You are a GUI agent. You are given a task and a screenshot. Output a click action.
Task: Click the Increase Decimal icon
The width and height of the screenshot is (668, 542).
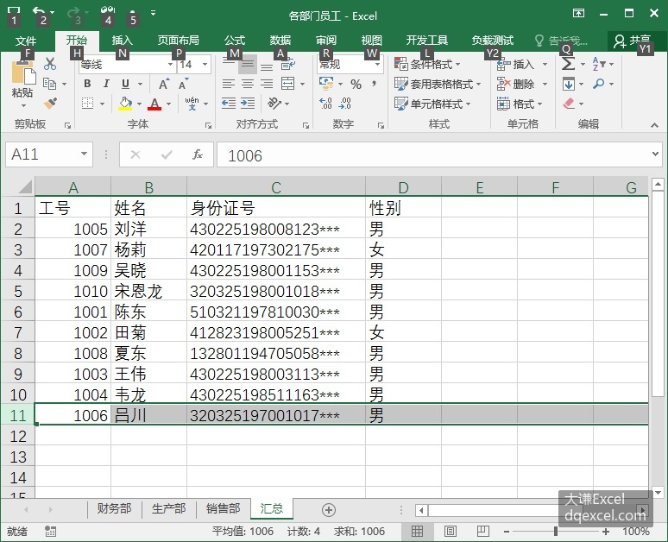coord(325,103)
